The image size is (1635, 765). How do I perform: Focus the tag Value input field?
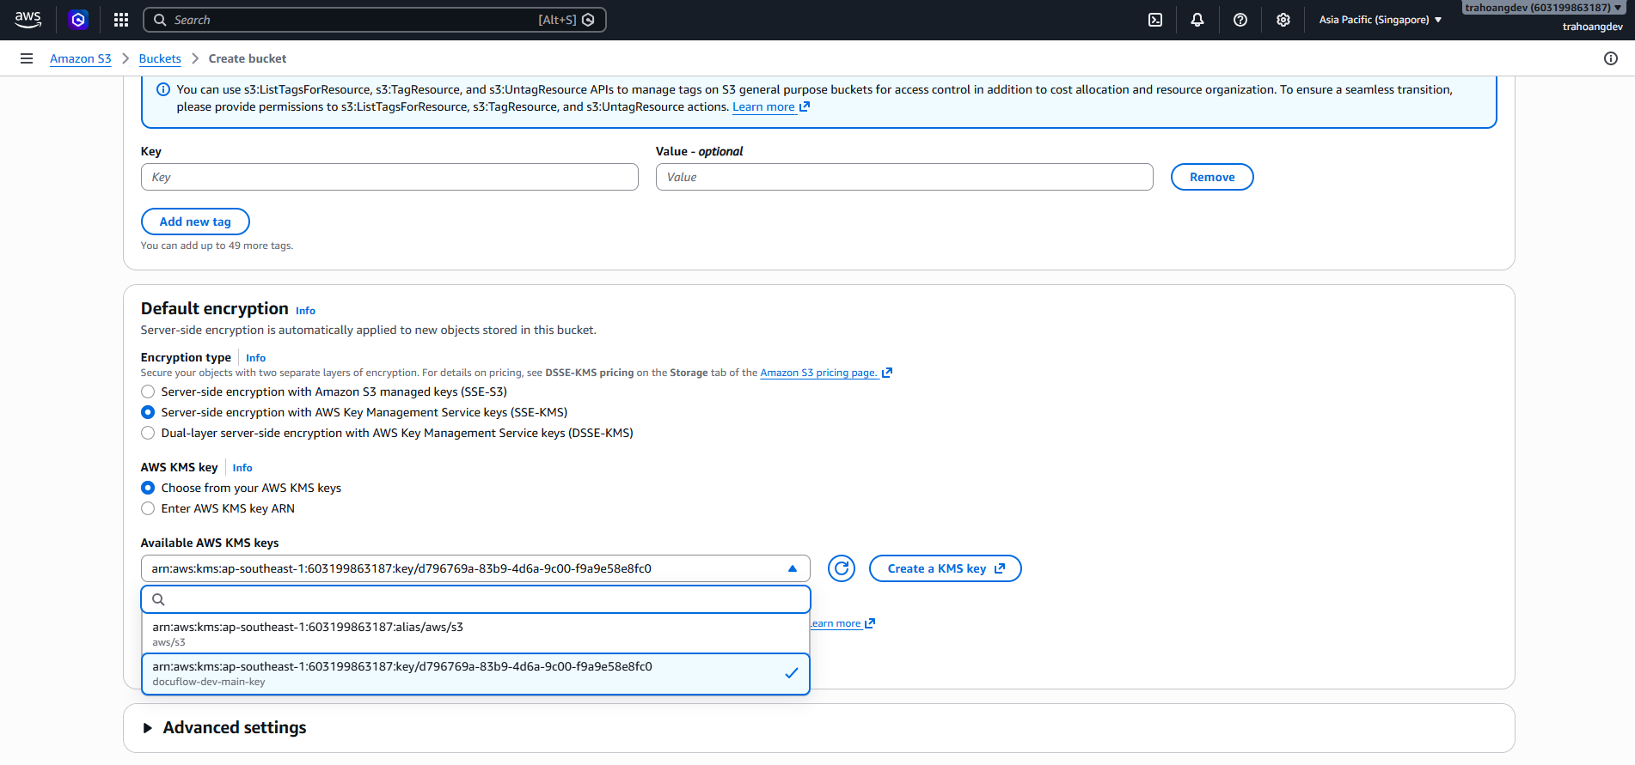pyautogui.click(x=904, y=177)
